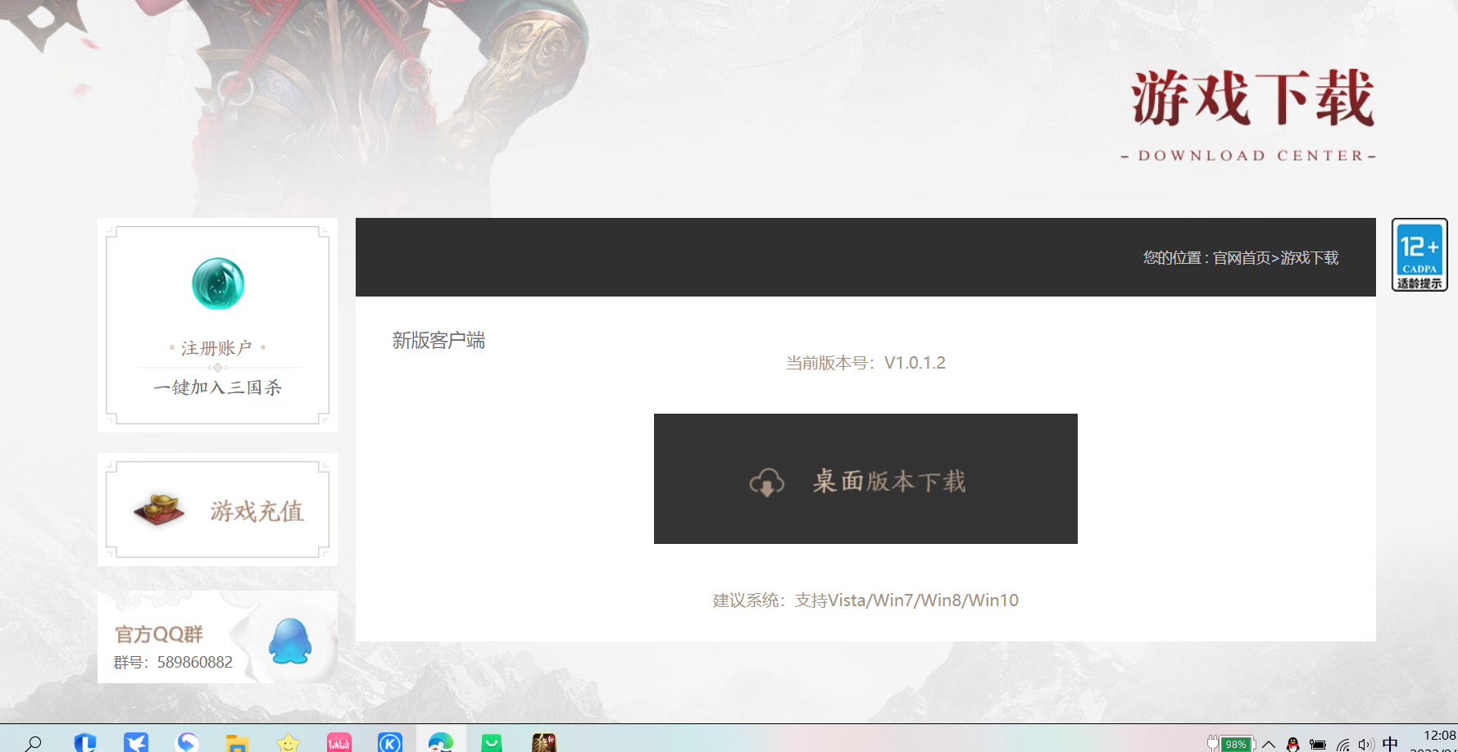Viewport: 1458px width, 752px height.
Task: Click 游戏下载 in breadcrumb
Action: coord(1310,258)
